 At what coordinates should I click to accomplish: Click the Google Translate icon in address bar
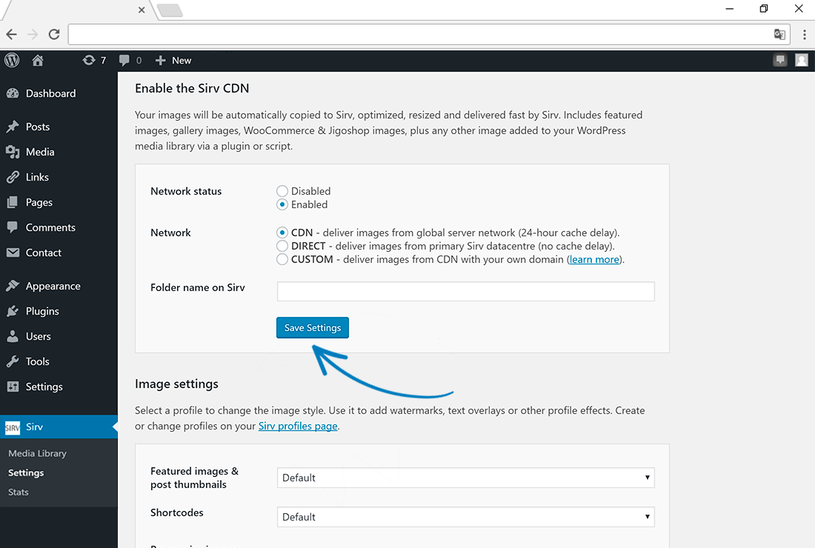point(779,34)
